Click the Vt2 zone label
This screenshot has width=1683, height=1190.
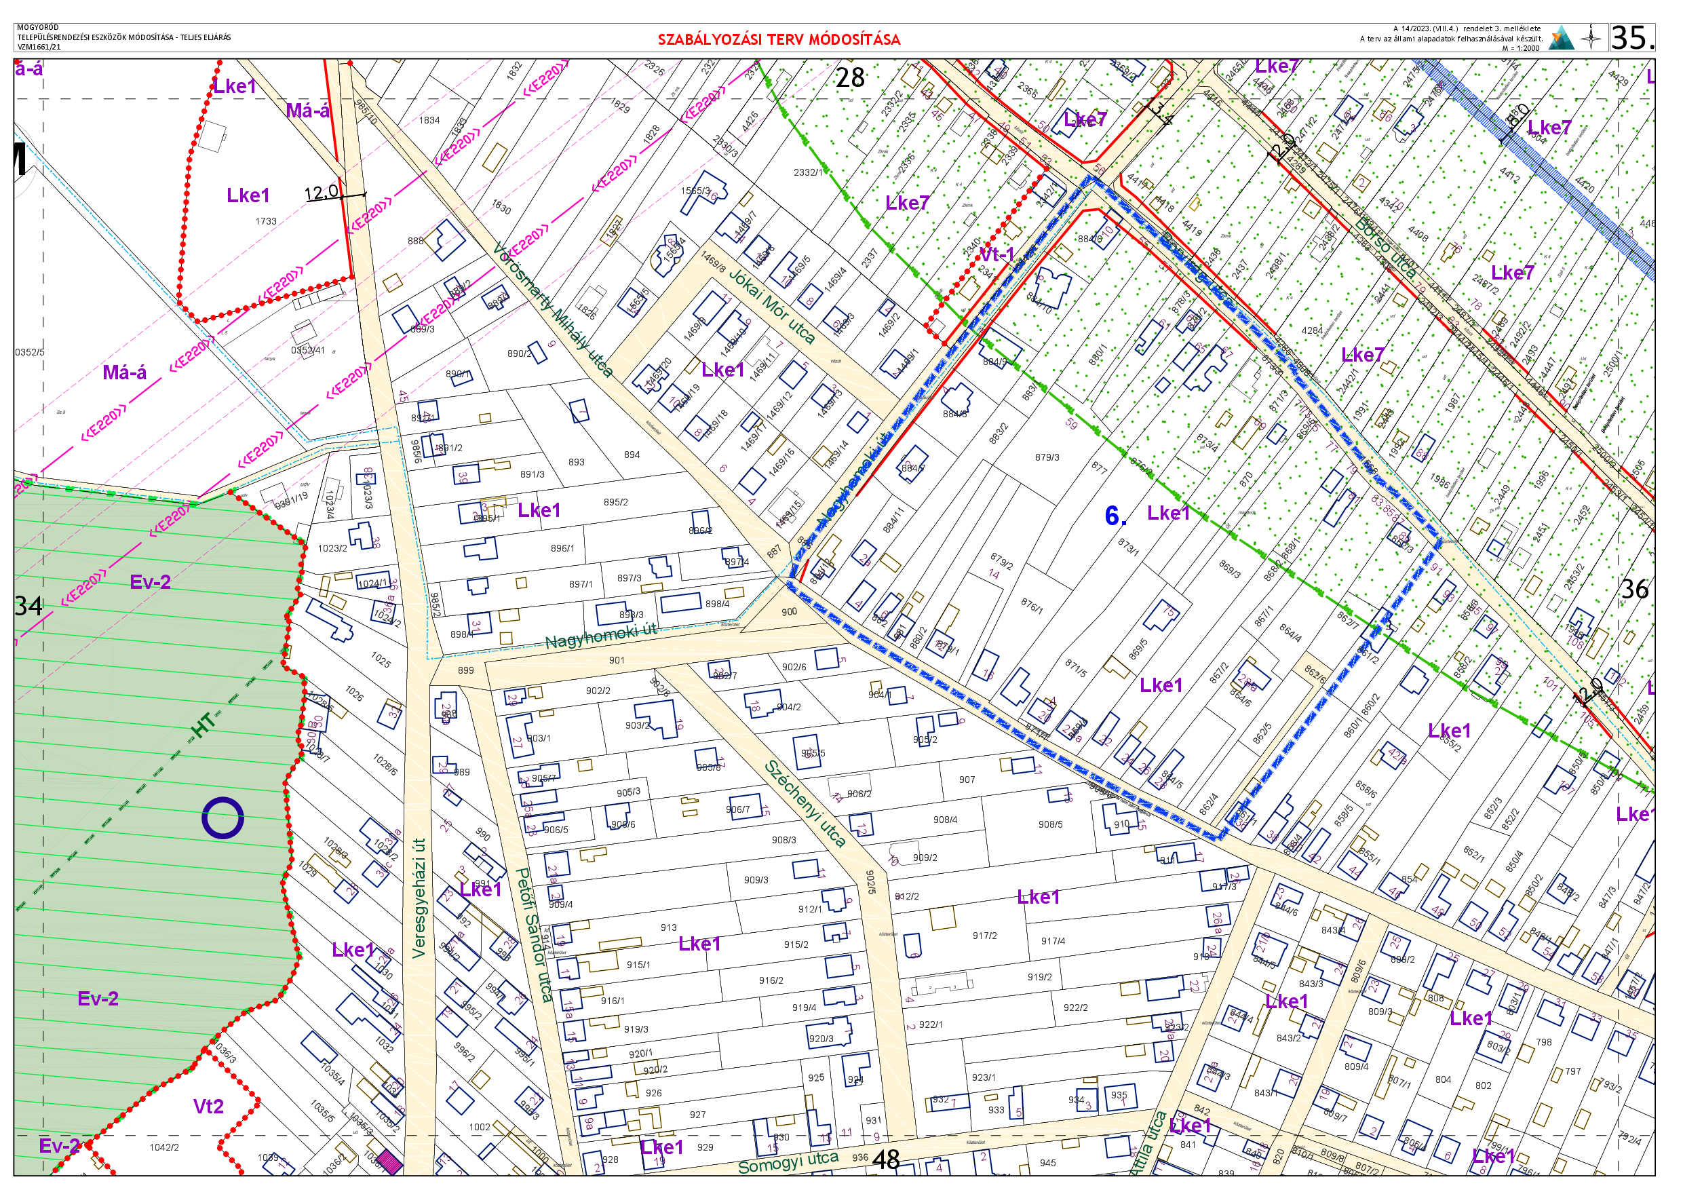[208, 1107]
